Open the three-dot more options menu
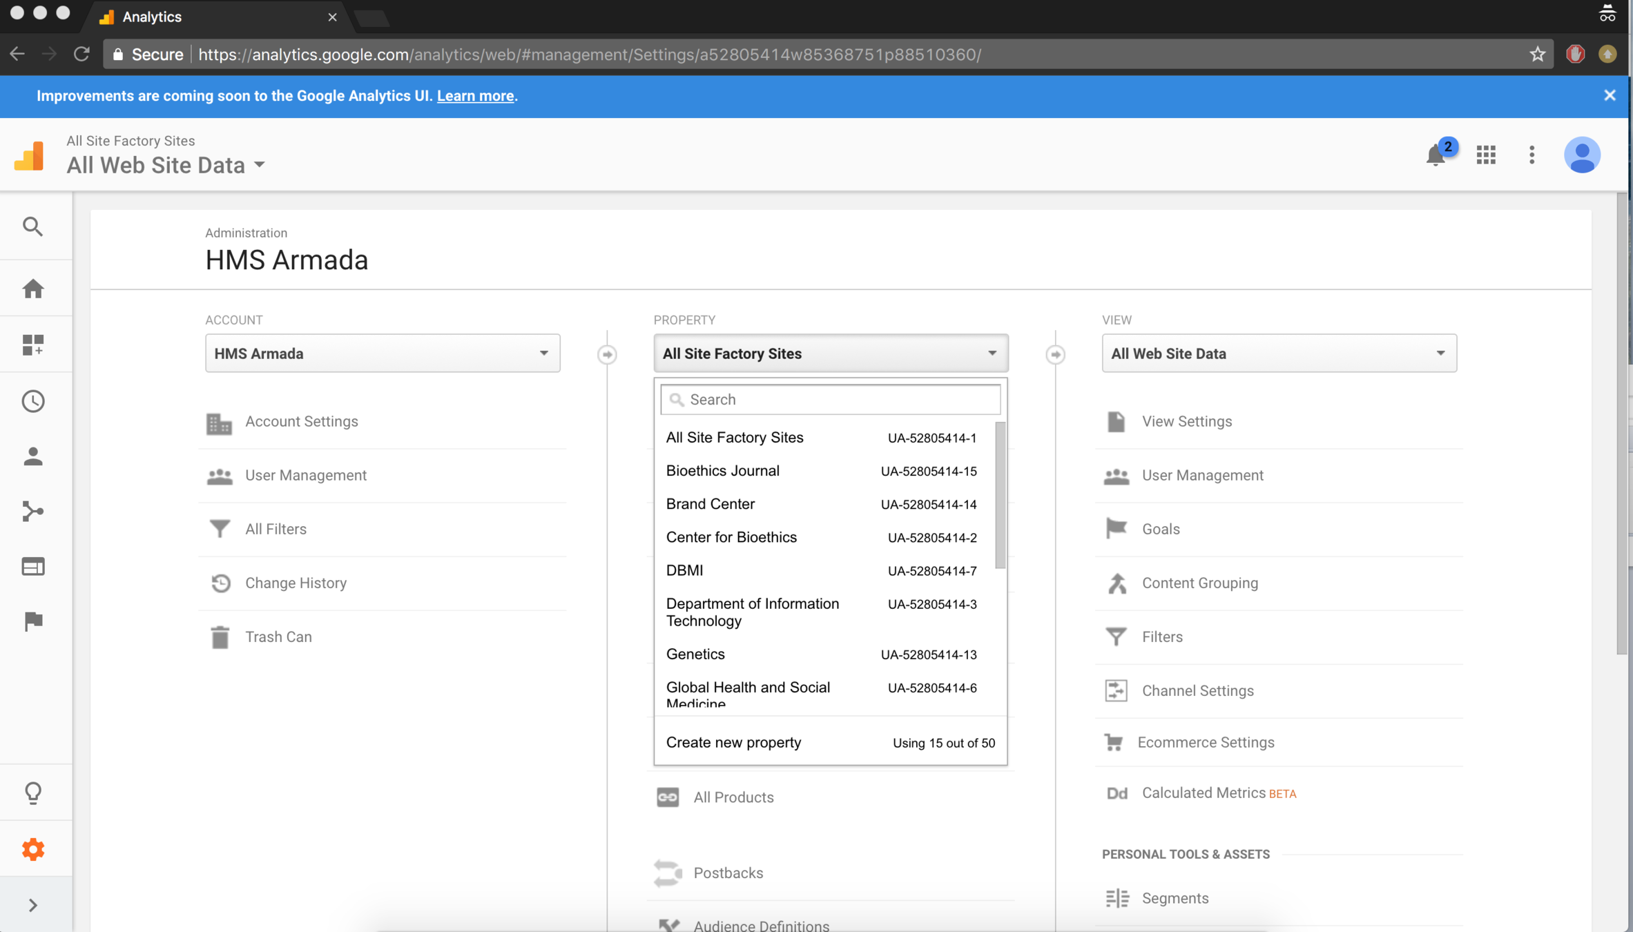 click(1531, 155)
